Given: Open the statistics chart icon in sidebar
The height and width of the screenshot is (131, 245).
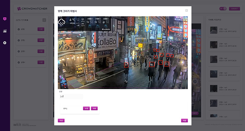Looking at the screenshot, I should coord(5,31).
